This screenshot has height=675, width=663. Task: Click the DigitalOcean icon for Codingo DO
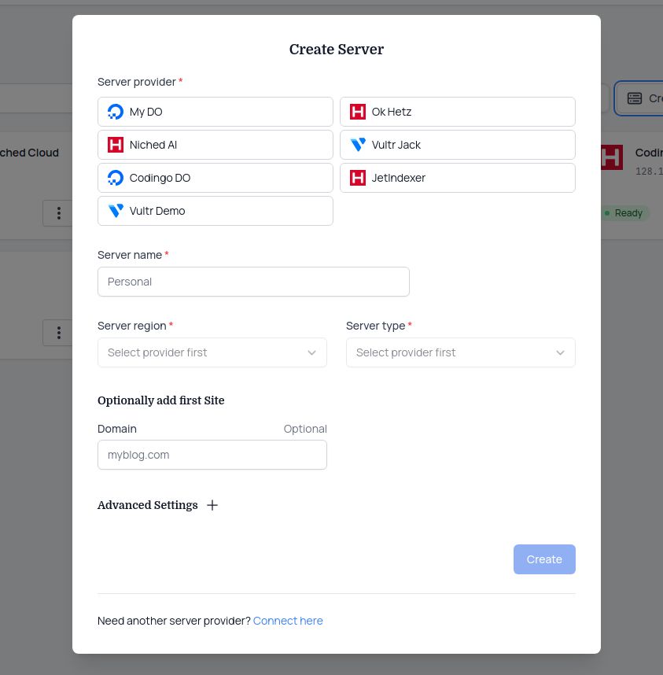(x=116, y=178)
